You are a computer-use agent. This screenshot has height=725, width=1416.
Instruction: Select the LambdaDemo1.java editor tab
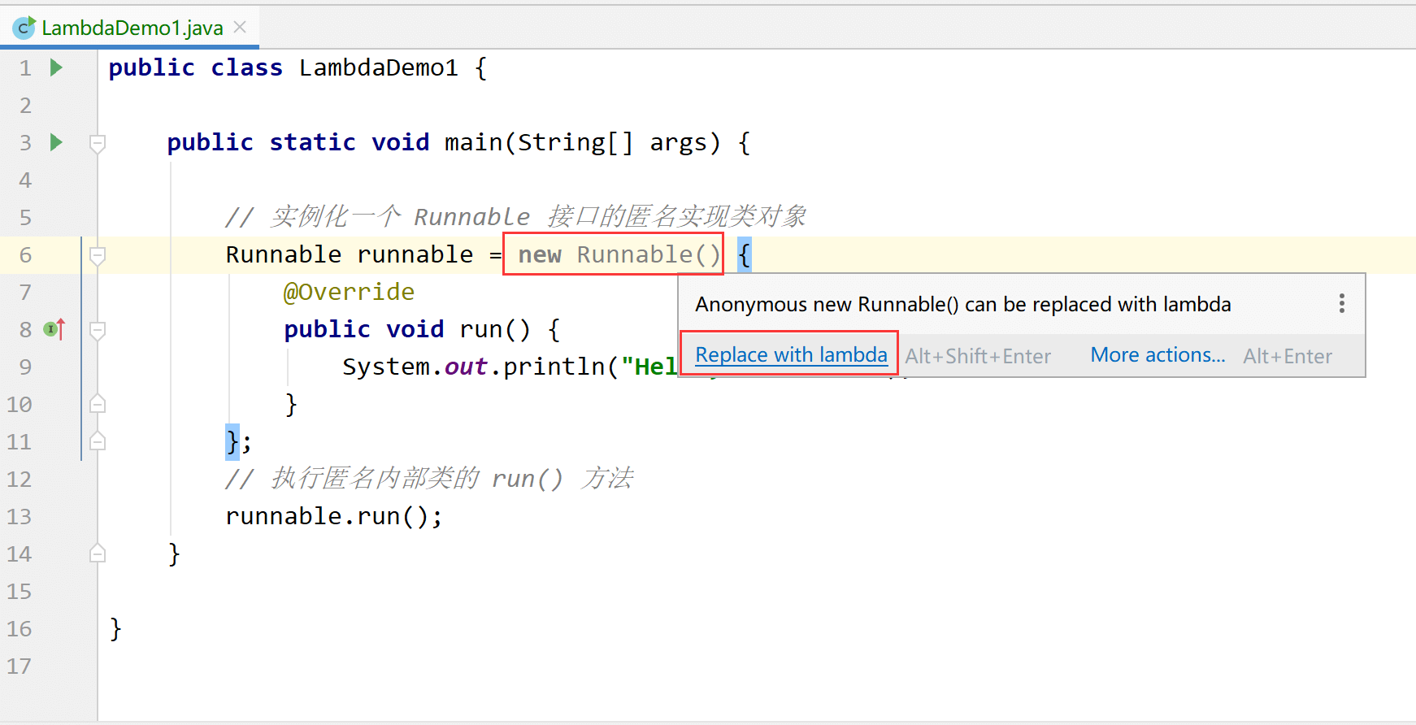click(x=130, y=28)
